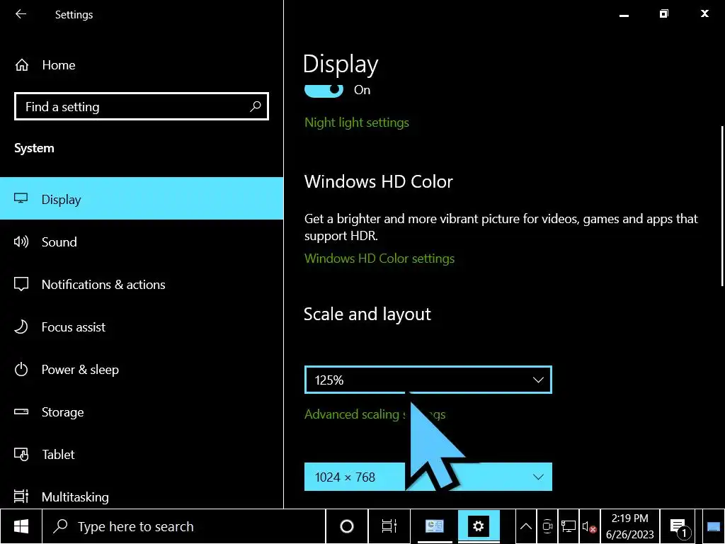
Task: Select Display in the System sidebar
Action: [x=142, y=198]
